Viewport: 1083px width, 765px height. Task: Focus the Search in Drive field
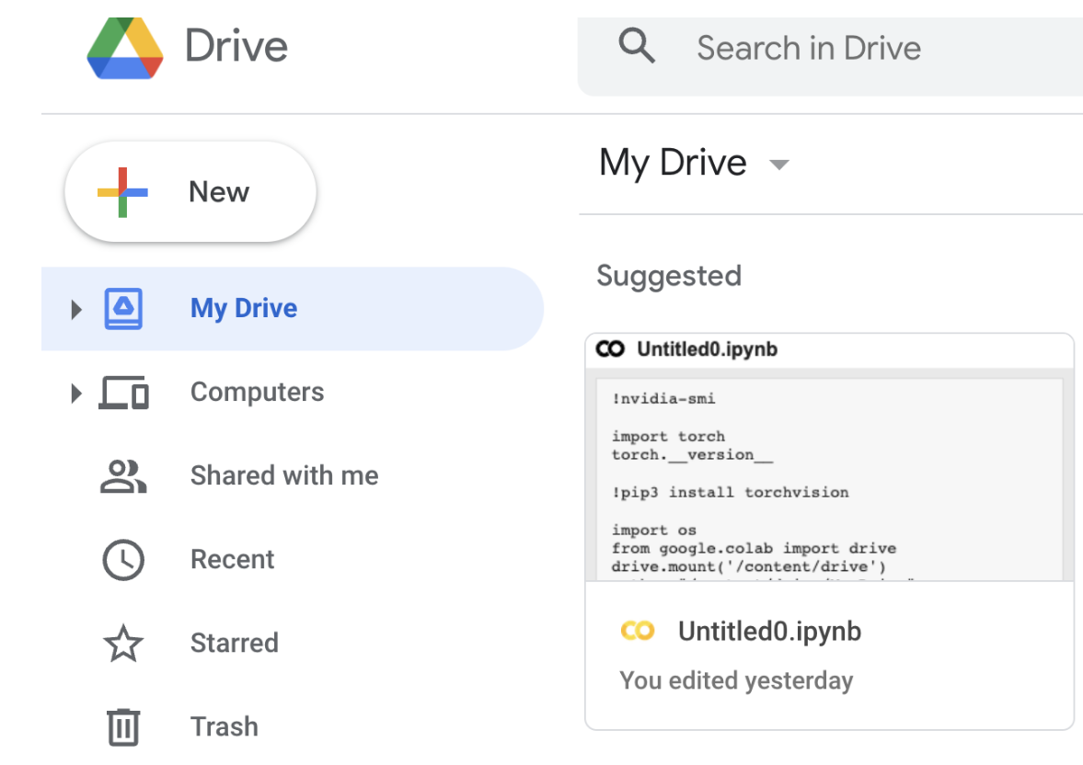pyautogui.click(x=830, y=57)
